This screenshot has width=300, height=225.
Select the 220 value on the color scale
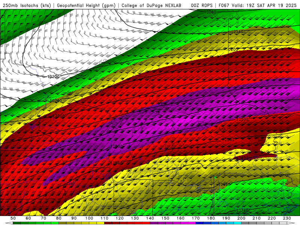tap(272, 218)
